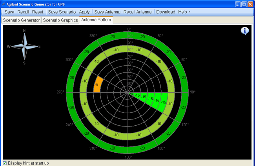
Task: Click the compass rose icon
Action: coord(24,46)
